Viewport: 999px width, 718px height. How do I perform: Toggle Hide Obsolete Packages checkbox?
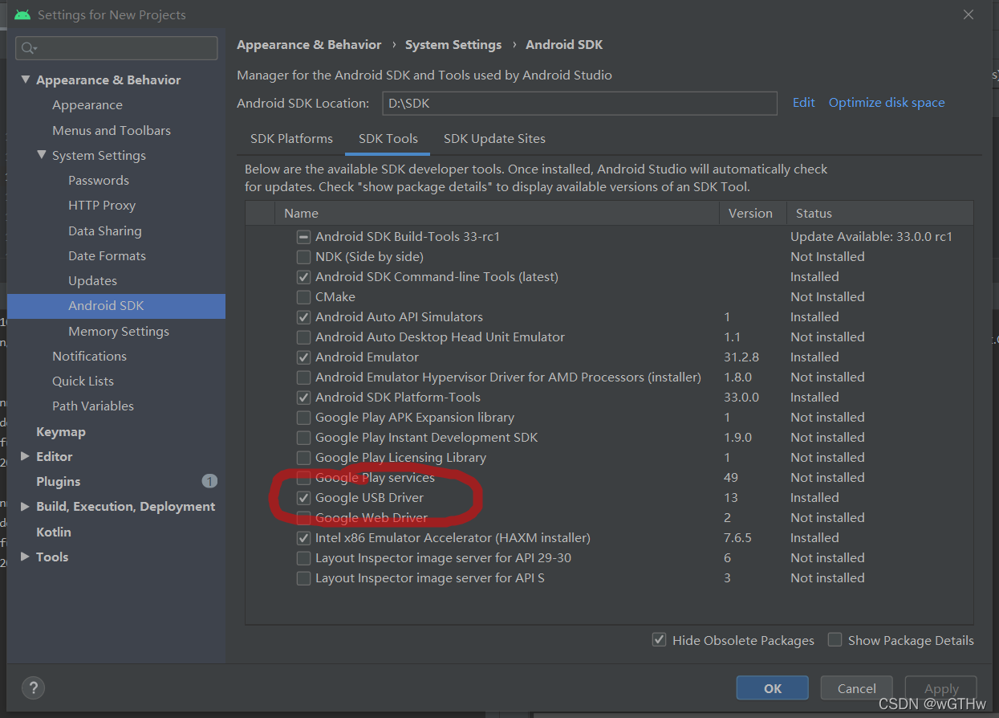point(659,640)
